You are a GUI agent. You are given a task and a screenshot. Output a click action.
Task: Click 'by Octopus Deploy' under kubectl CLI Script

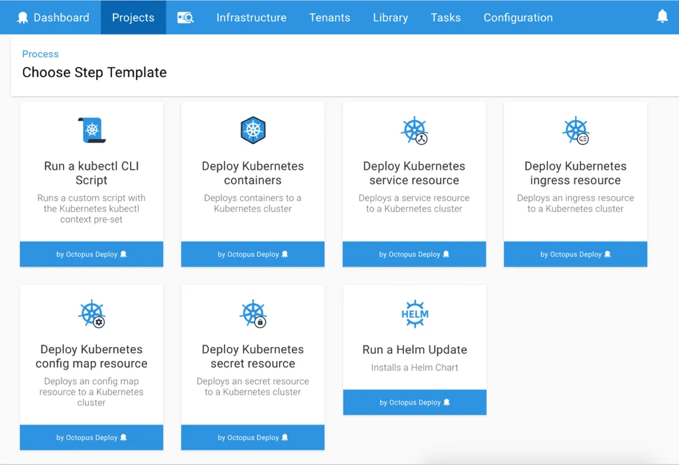87,255
